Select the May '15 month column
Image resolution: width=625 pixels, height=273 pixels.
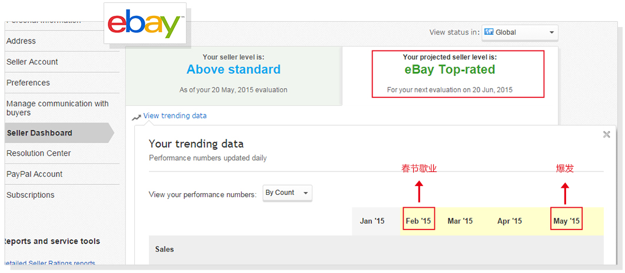pos(566,221)
